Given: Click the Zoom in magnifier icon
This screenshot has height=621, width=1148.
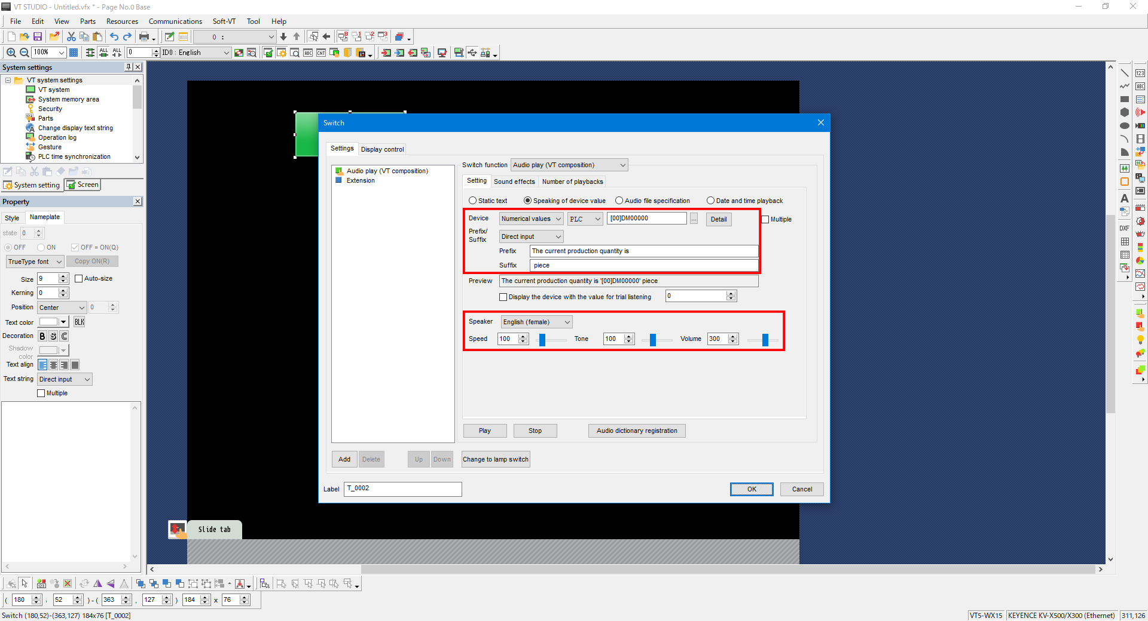Looking at the screenshot, I should click(11, 53).
